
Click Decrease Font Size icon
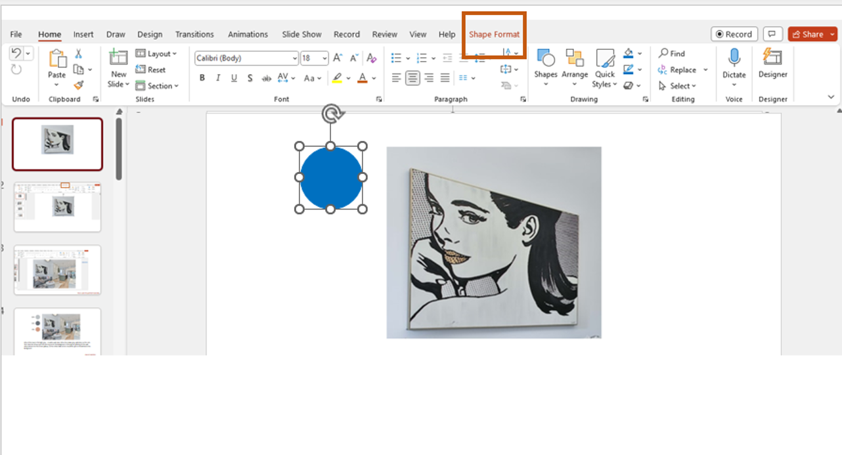(x=355, y=58)
